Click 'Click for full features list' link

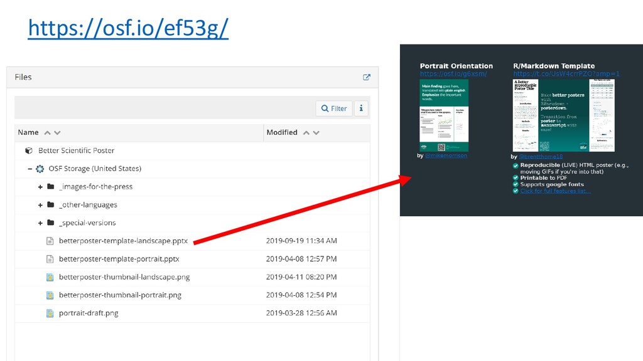point(556,191)
